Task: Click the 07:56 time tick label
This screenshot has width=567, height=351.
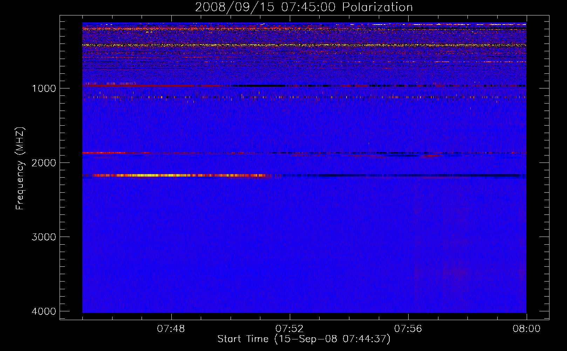Action: click(x=408, y=329)
